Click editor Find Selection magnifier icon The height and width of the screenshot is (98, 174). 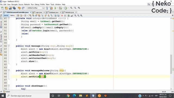click(30, 16)
